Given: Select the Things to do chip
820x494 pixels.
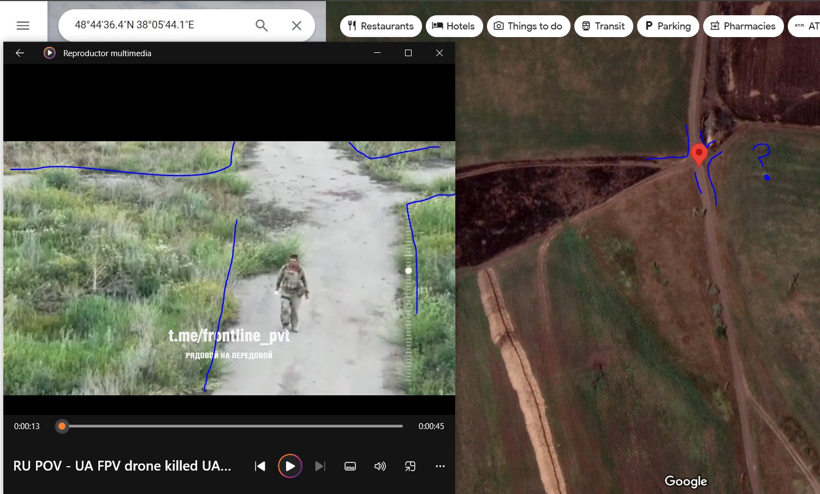Looking at the screenshot, I should pyautogui.click(x=528, y=26).
